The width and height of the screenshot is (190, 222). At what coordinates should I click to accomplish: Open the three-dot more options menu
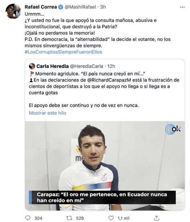tap(182, 7)
